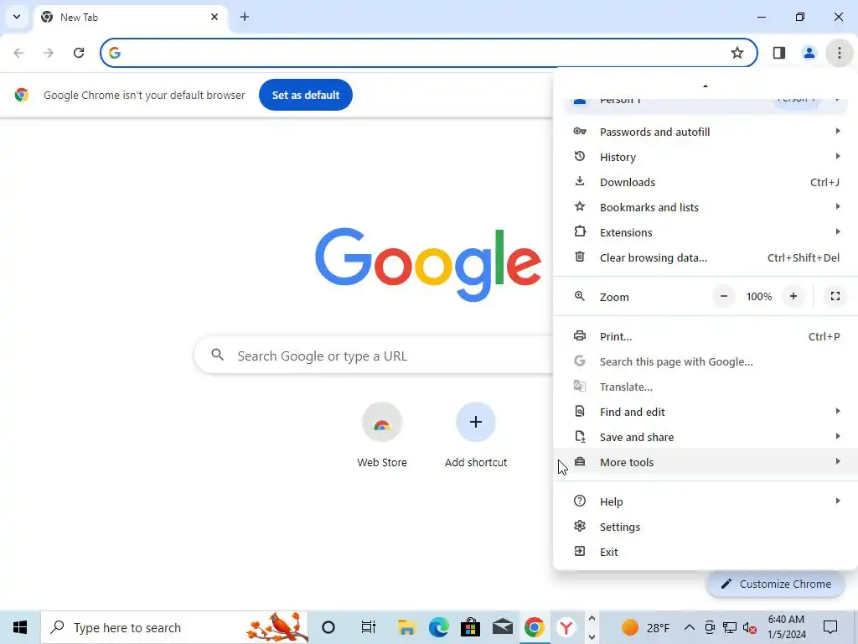Open the notification center icon
The image size is (858, 644).
[830, 627]
